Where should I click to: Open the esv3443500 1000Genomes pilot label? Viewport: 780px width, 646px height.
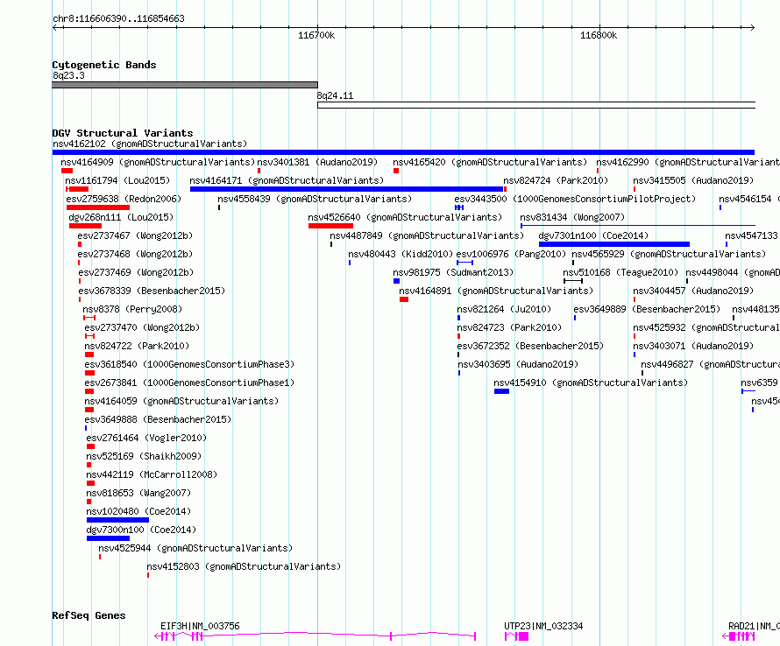[x=575, y=199]
